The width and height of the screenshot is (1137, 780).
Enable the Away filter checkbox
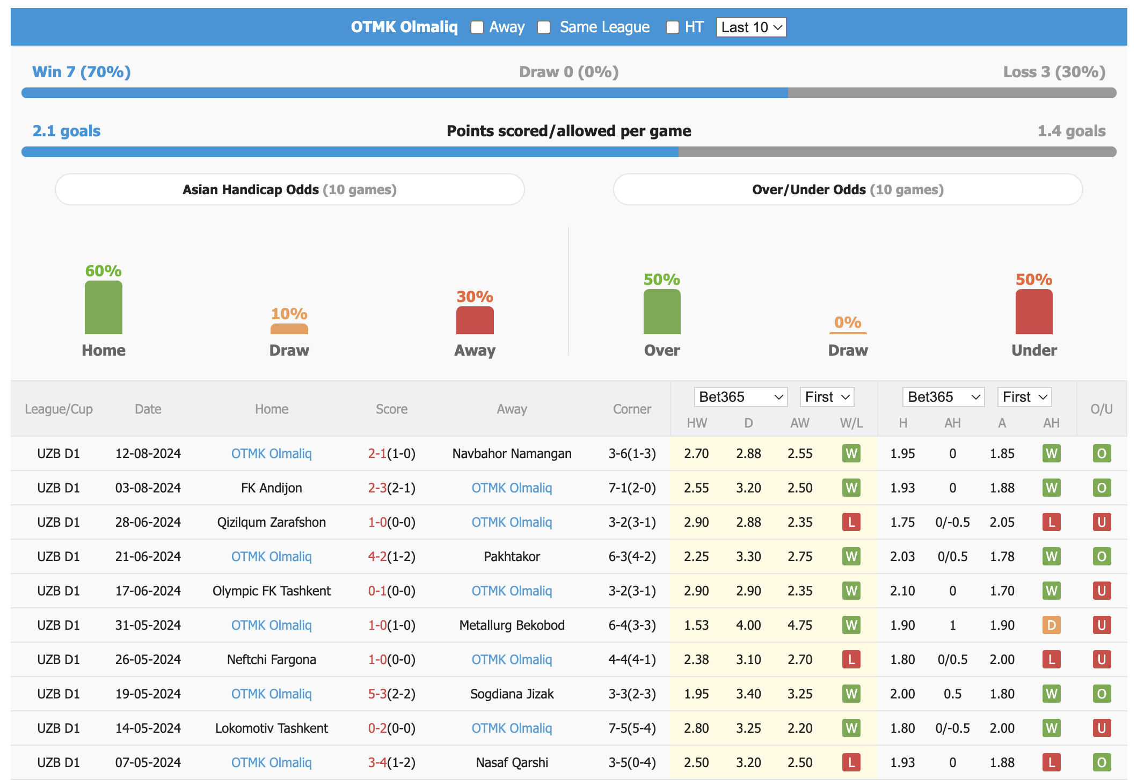pyautogui.click(x=477, y=27)
